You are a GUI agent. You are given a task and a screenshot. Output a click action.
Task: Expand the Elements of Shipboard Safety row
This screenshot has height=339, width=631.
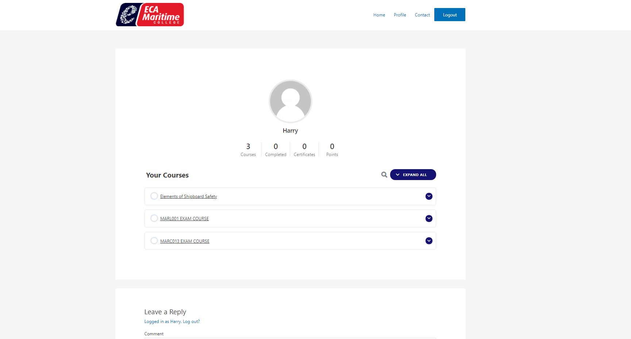(429, 196)
